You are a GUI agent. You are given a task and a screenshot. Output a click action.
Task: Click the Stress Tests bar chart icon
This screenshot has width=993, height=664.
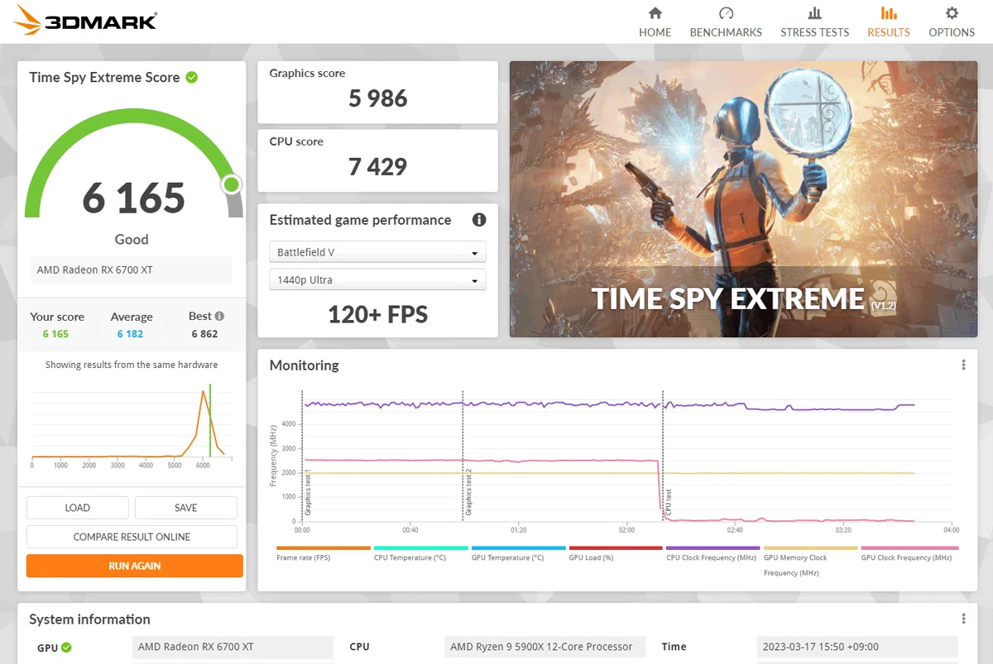coord(814,13)
